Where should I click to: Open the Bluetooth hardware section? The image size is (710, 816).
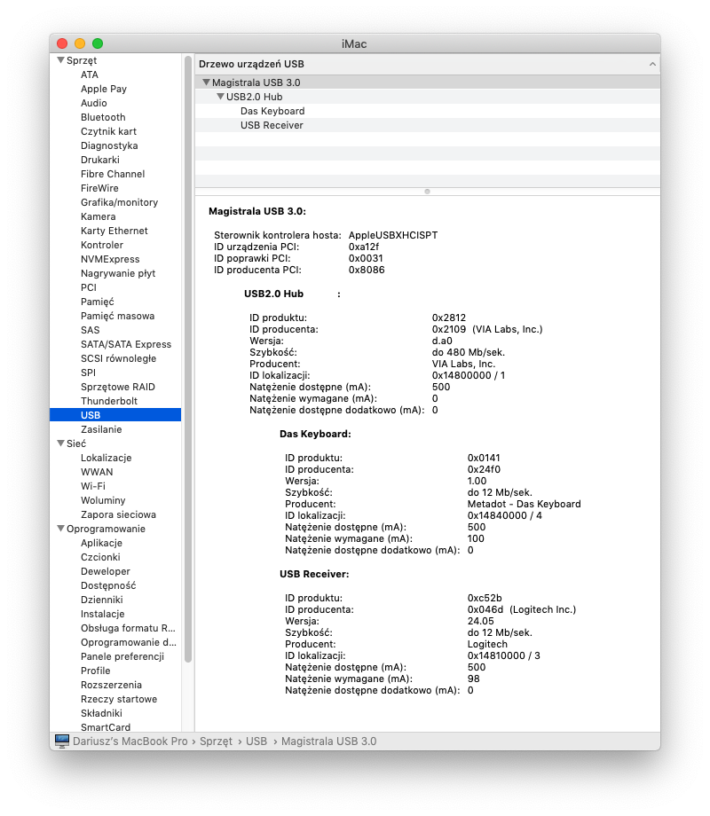coord(103,117)
